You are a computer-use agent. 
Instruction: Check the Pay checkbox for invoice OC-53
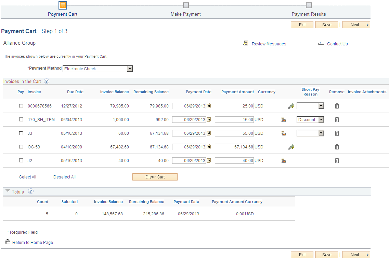(21, 147)
